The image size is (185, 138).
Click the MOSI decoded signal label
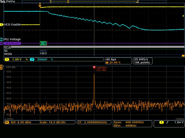coord(7,54)
